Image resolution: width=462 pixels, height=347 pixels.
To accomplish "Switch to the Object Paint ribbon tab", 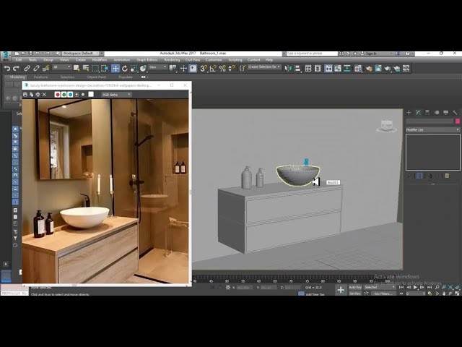I will click(96, 77).
